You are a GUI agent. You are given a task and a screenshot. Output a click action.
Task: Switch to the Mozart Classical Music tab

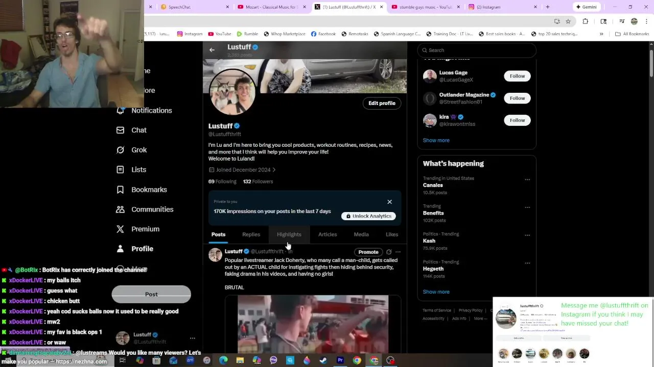click(x=273, y=7)
